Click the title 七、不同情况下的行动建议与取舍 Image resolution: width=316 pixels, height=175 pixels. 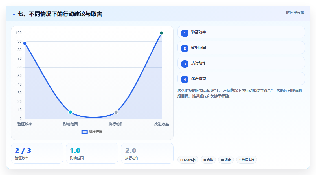pos(60,14)
